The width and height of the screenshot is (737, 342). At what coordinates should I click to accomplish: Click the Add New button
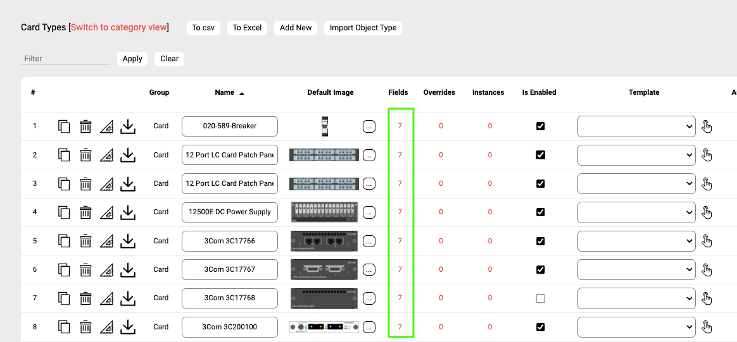(296, 28)
